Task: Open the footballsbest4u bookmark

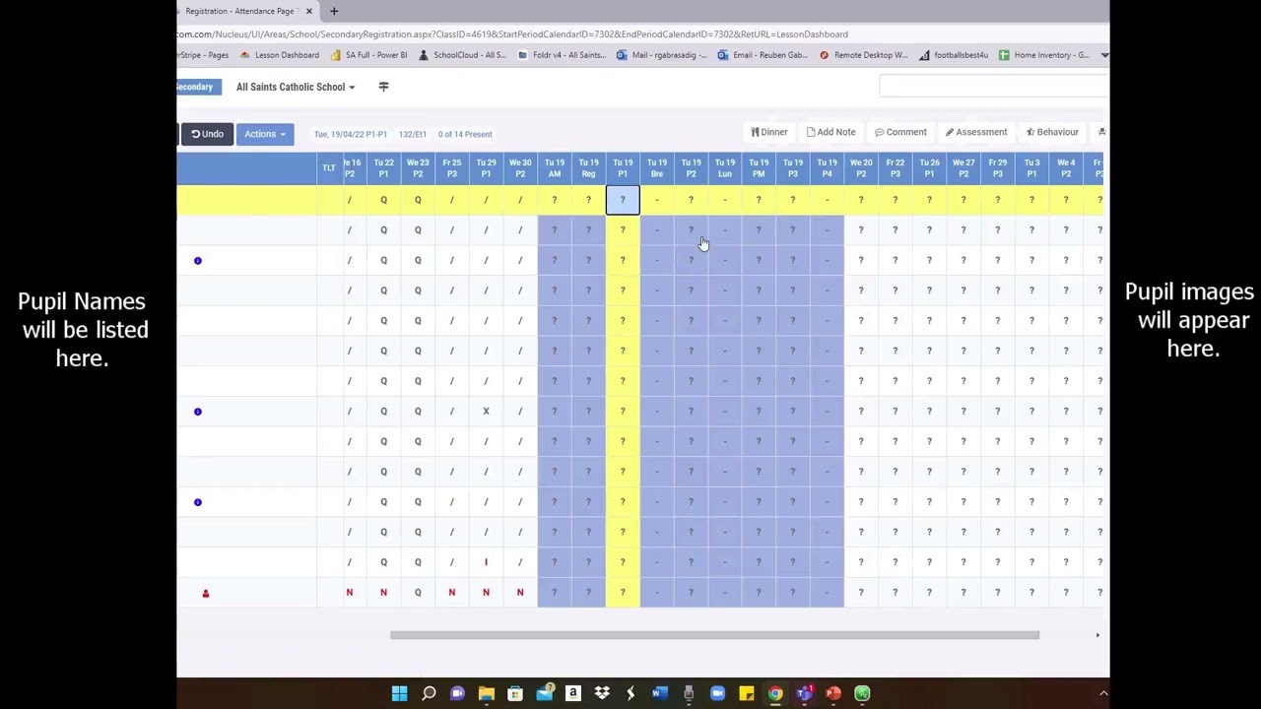Action: point(954,55)
